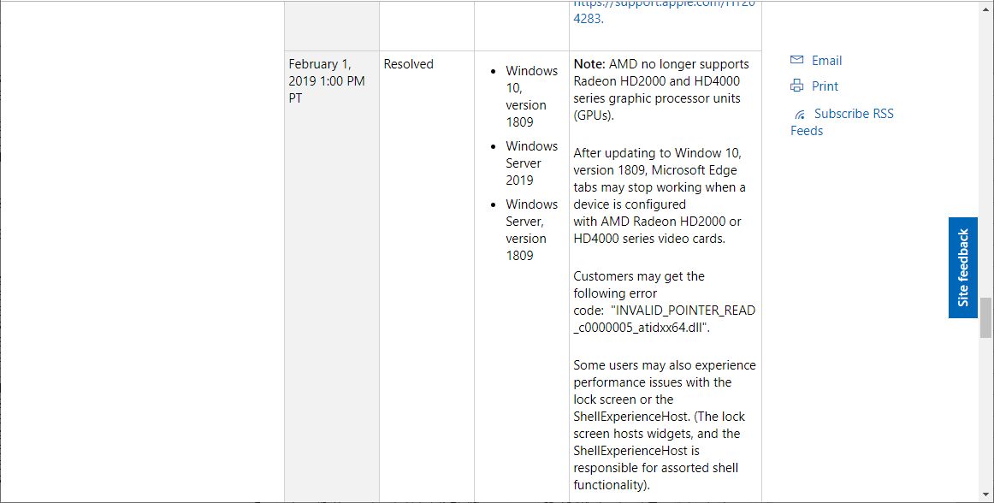Open the Email link text
994x503 pixels.
[x=826, y=61]
